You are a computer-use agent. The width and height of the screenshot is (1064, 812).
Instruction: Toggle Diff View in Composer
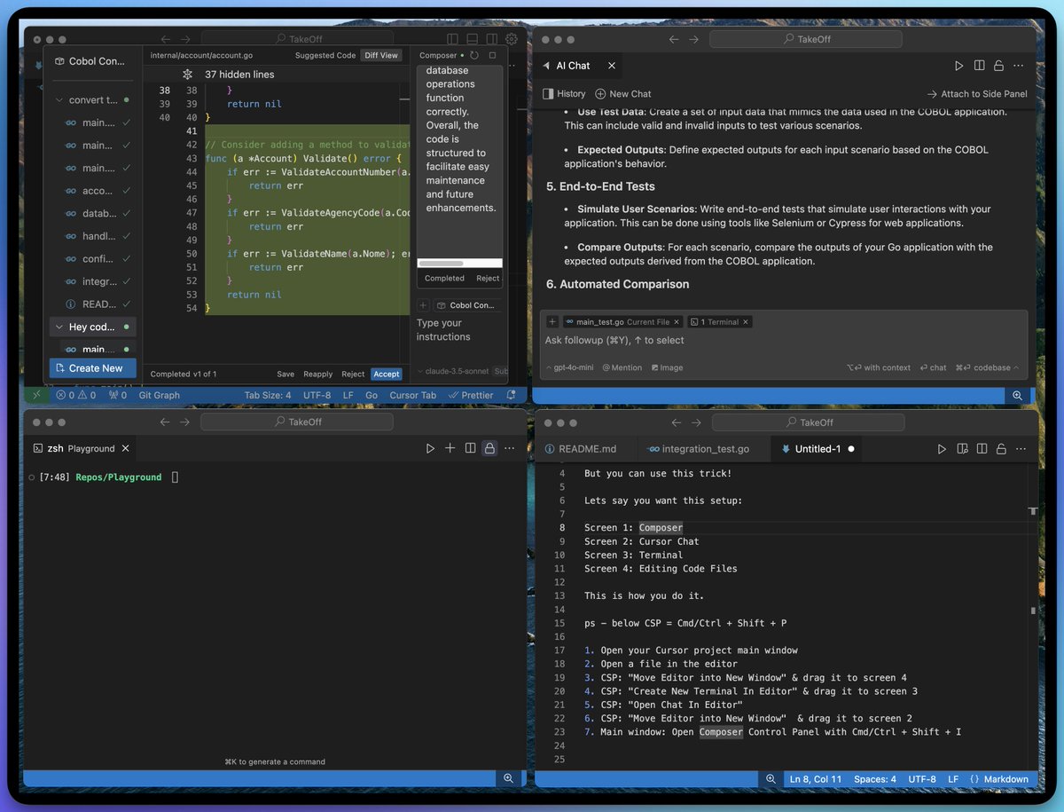point(381,55)
